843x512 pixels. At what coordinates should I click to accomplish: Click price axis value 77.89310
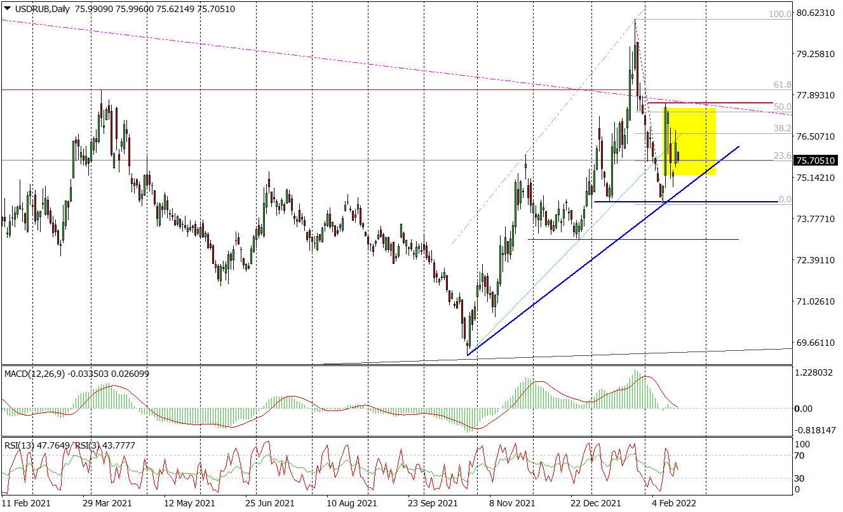816,95
